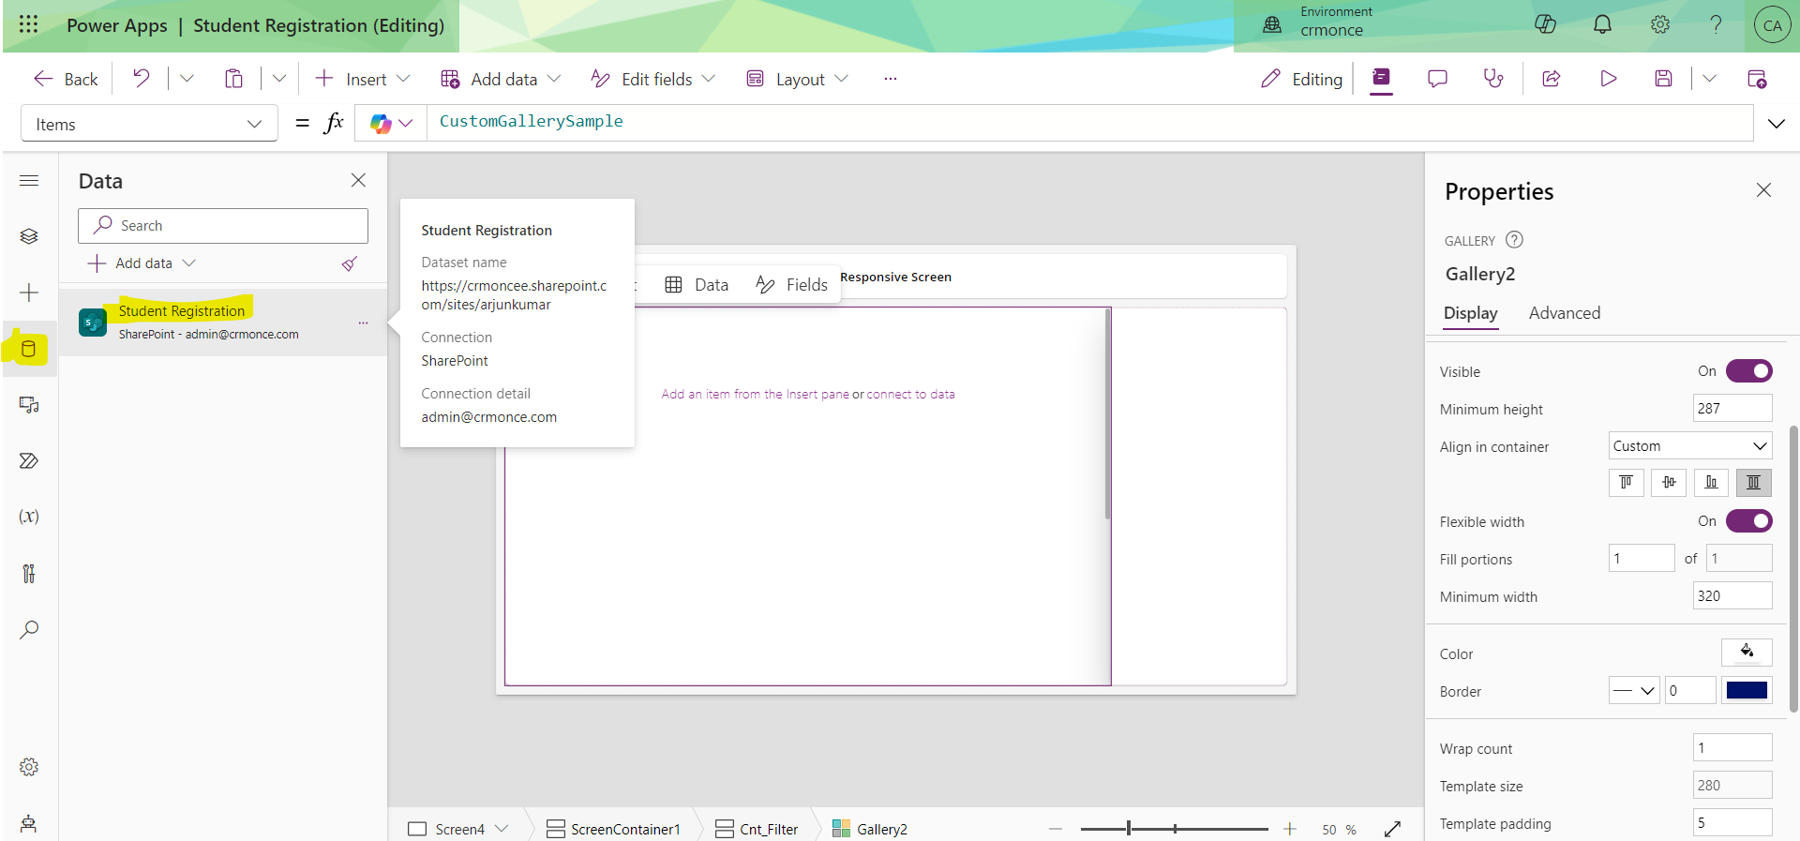The image size is (1800, 841).
Task: Open the Align in container Custom dropdown
Action: point(1690,446)
